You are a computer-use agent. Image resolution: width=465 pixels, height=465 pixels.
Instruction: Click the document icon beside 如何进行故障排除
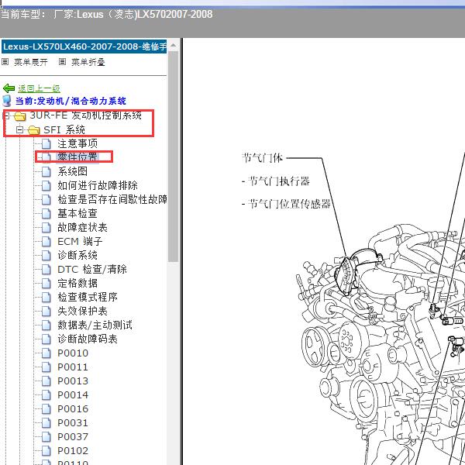[46, 186]
